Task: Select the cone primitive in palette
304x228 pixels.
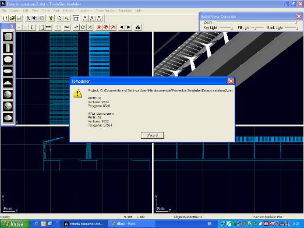Action: (8, 83)
